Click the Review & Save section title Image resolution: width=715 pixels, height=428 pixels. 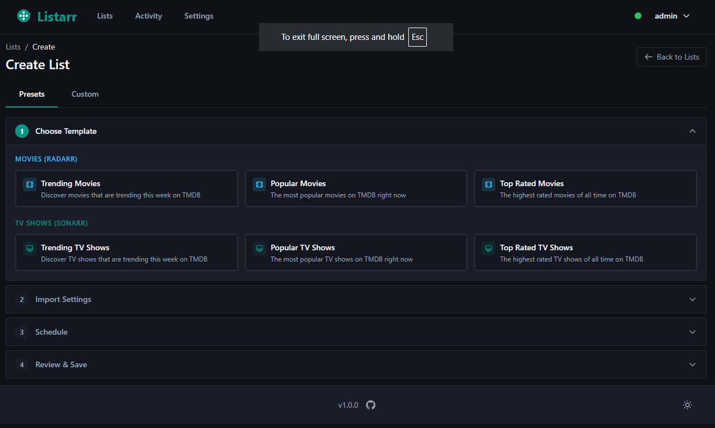tap(61, 364)
